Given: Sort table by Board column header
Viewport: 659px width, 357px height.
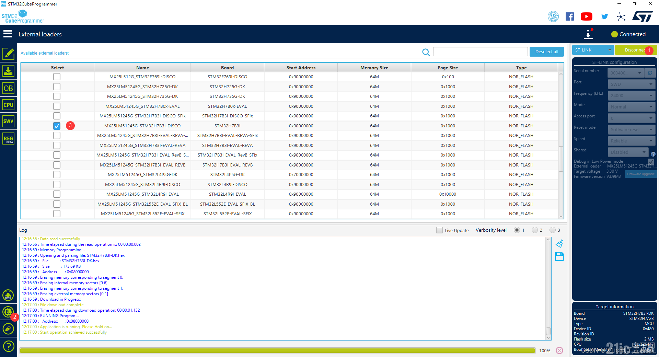Looking at the screenshot, I should [x=227, y=68].
